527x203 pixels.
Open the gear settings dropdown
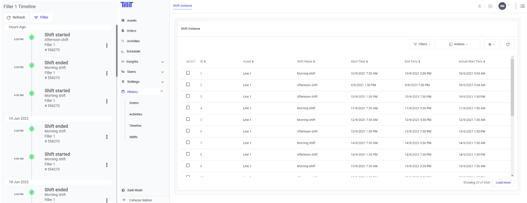(491, 44)
